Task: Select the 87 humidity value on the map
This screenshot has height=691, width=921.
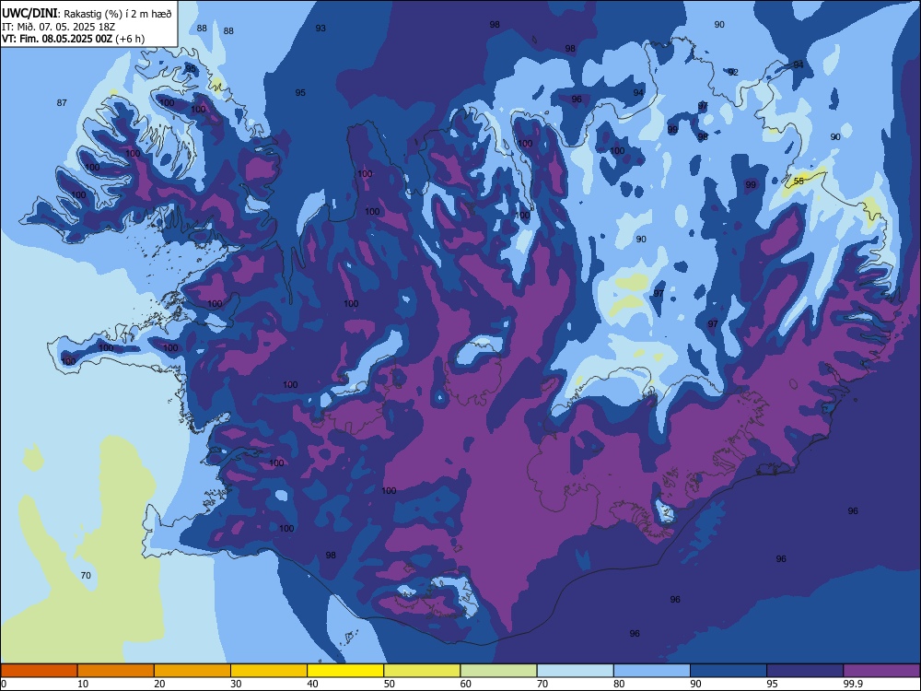Action: coord(62,103)
